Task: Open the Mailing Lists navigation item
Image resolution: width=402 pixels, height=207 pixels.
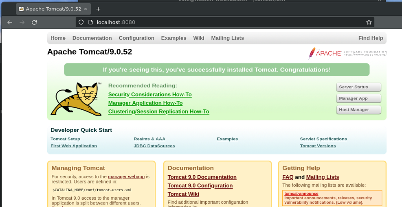Action: (227, 38)
